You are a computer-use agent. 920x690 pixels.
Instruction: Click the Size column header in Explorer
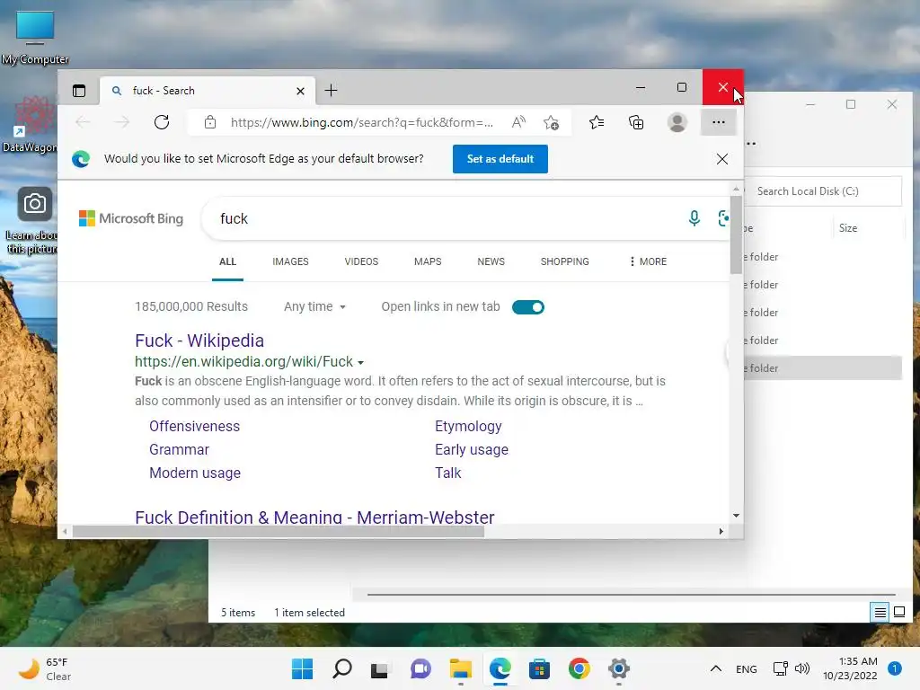(x=848, y=228)
